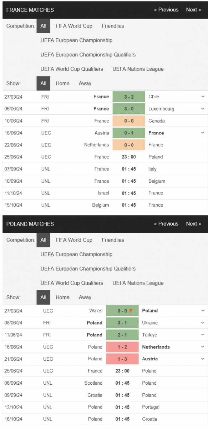Viewport: 208px width, 429px height.
Task: Filter France matches by FIFA World Cup
Action: click(x=74, y=26)
